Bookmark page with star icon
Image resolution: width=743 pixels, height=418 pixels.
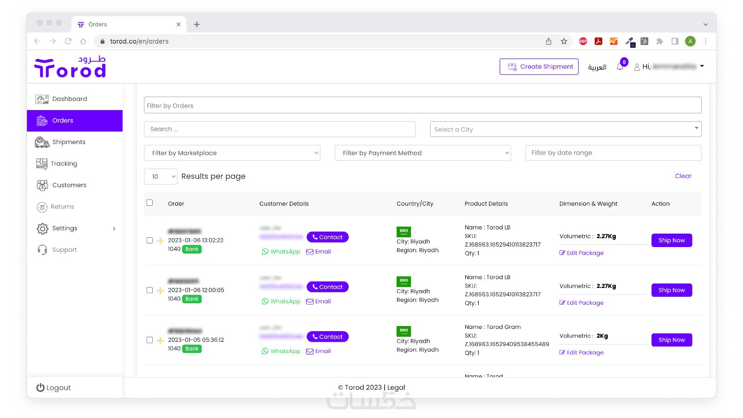click(564, 41)
